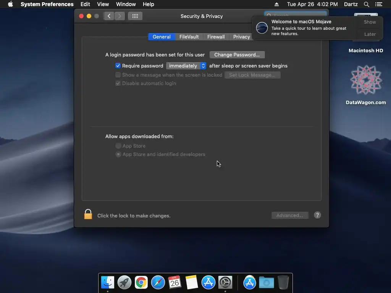
Task: Open Finder from the Dock
Action: [x=108, y=282]
